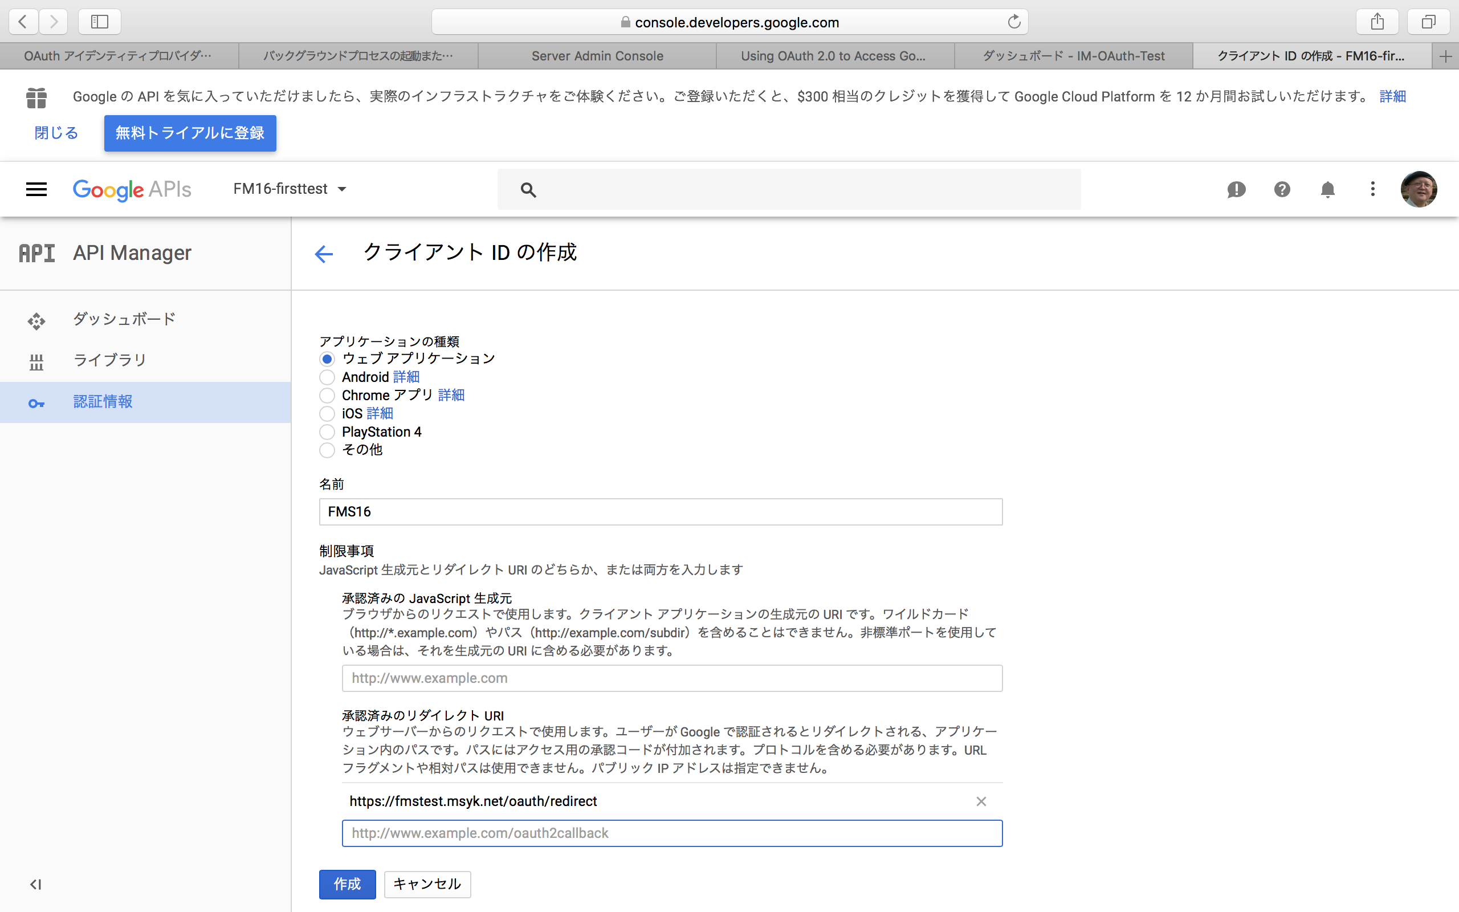Click the Google APIs search field
1459x912 pixels.
789,189
